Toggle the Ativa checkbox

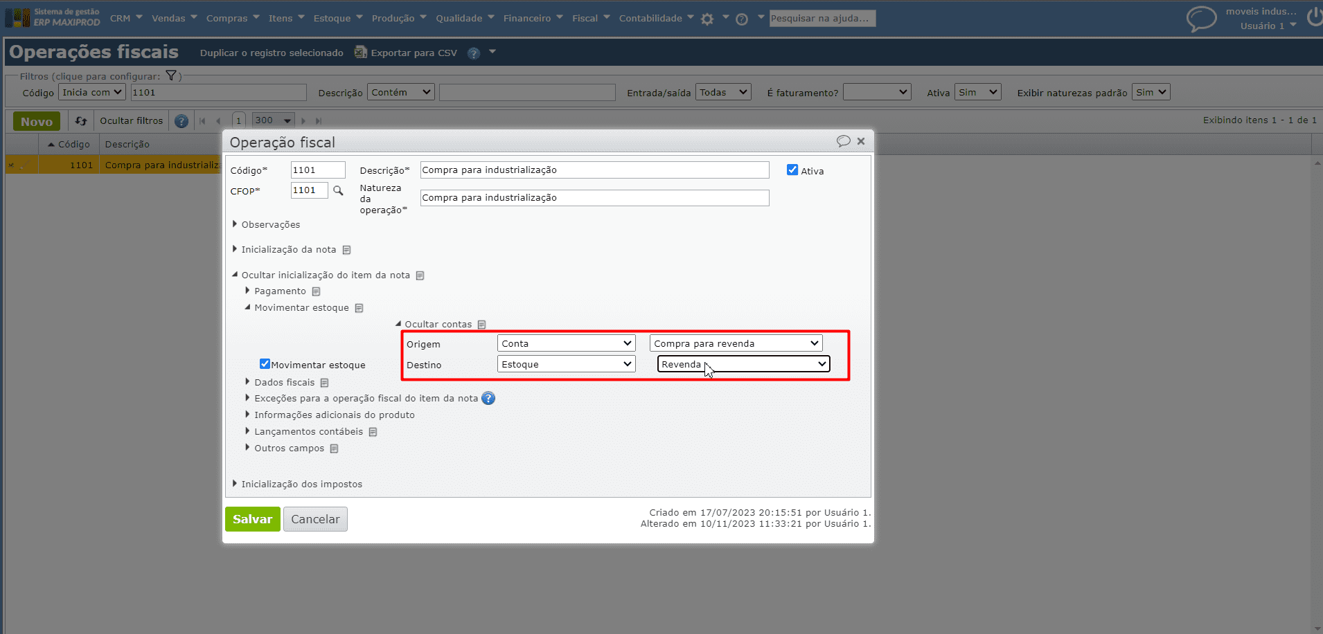coord(792,170)
